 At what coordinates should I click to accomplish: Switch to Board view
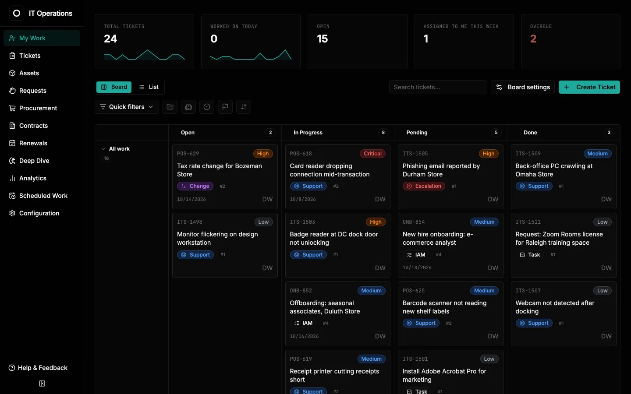(114, 87)
